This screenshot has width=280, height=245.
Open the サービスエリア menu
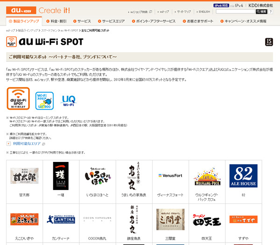pyautogui.click(x=112, y=21)
